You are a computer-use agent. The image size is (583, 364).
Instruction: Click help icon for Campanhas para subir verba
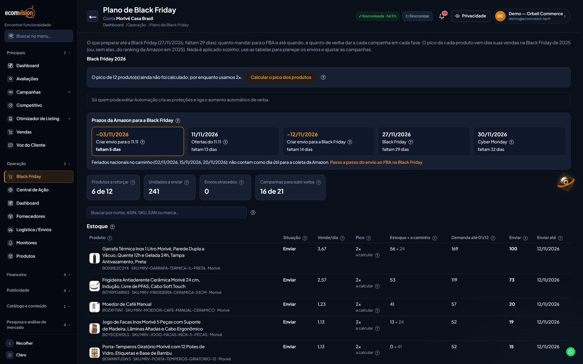coord(318,182)
